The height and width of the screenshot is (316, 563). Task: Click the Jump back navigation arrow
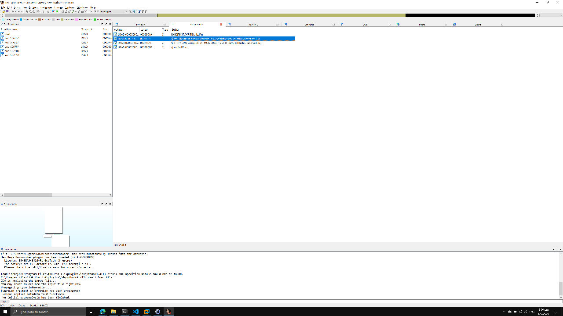coord(13,11)
